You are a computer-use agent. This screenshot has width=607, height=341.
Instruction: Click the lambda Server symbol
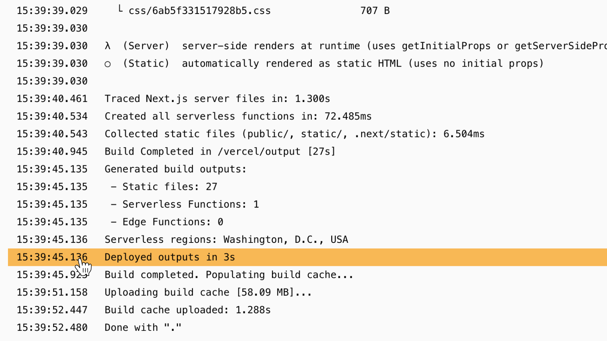[108, 46]
